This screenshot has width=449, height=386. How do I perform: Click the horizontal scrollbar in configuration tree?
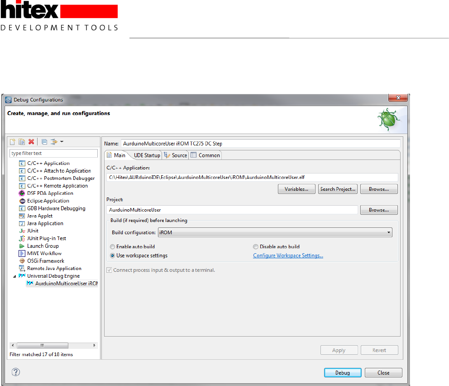point(42,345)
